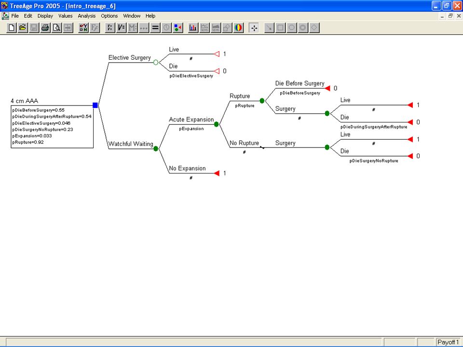Click the pDieBeforeSurgery=0.55 variable definition

tap(39, 110)
